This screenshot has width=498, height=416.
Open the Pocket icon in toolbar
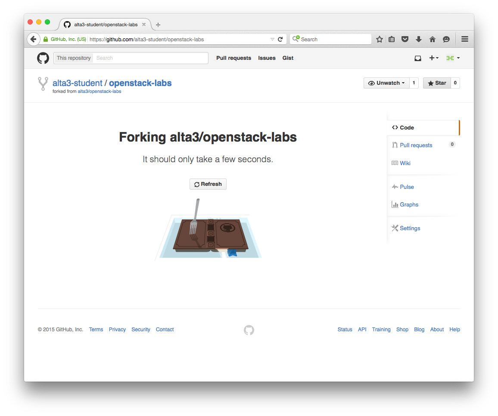405,39
